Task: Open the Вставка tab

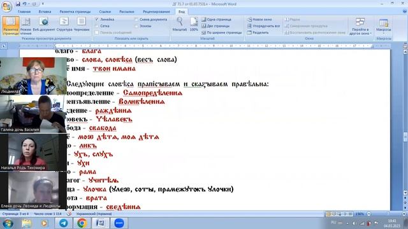Action: [x=45, y=11]
